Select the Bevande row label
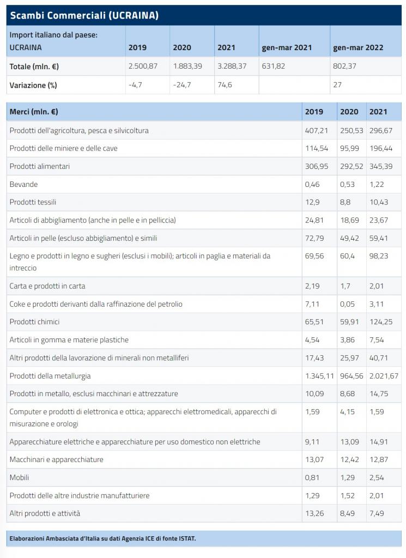 pos(24,184)
